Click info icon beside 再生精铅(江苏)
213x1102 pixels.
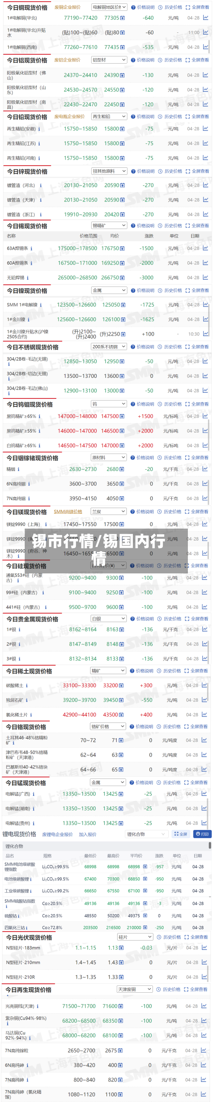coord(39,144)
